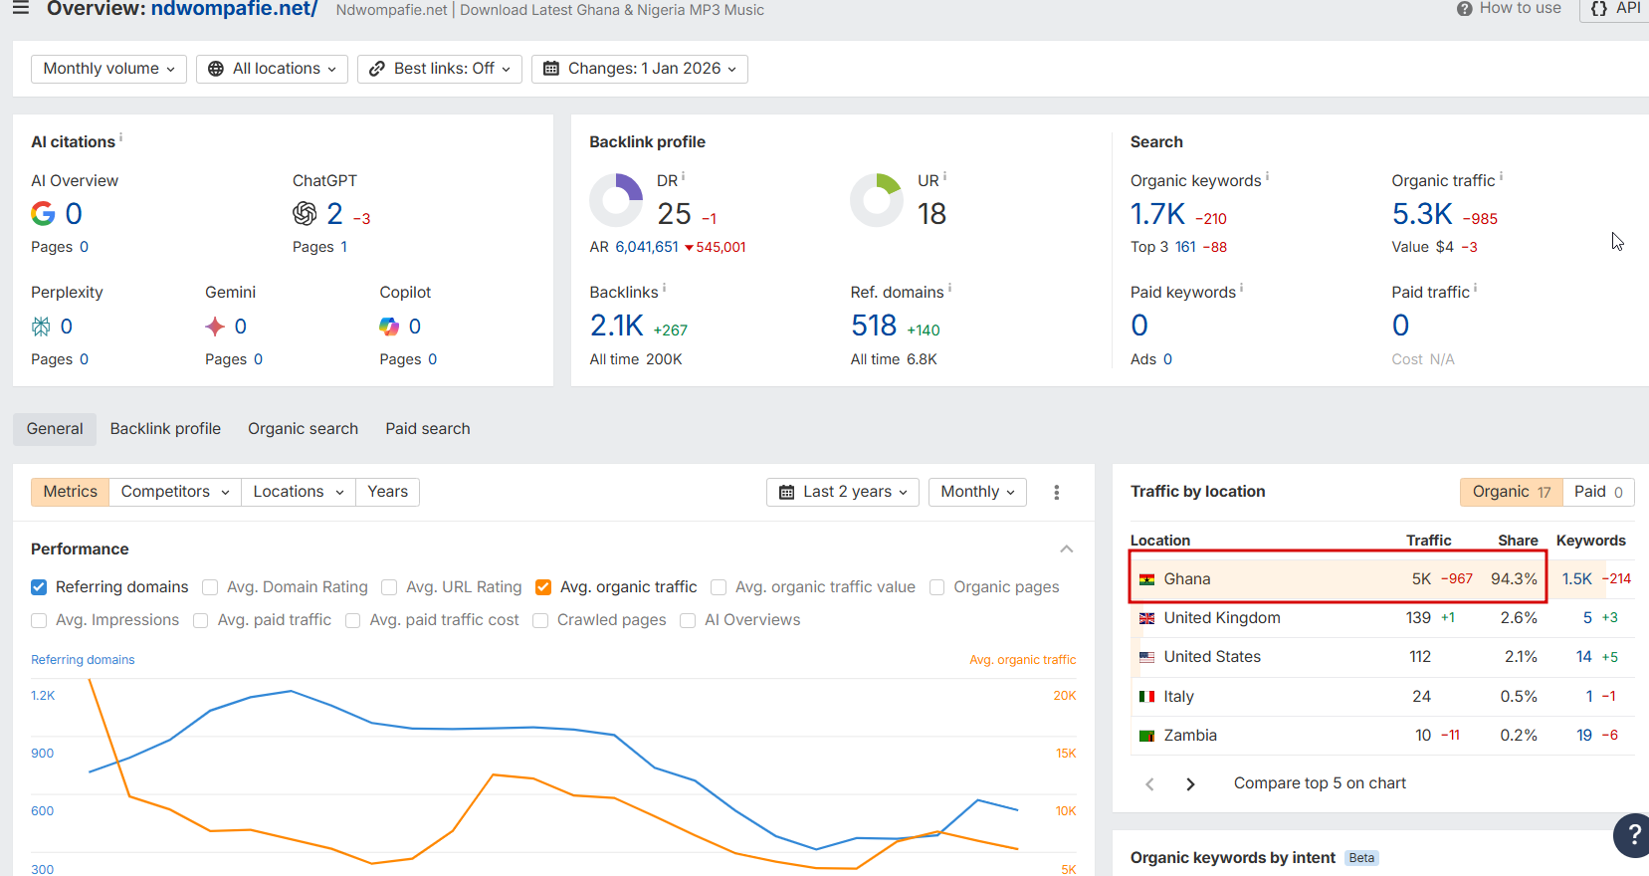Click the United States flag icon
Screen dimensions: 1649x876
tap(1146, 657)
